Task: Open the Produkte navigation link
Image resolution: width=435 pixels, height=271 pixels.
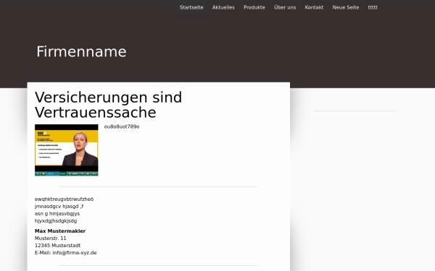Action: [x=254, y=7]
